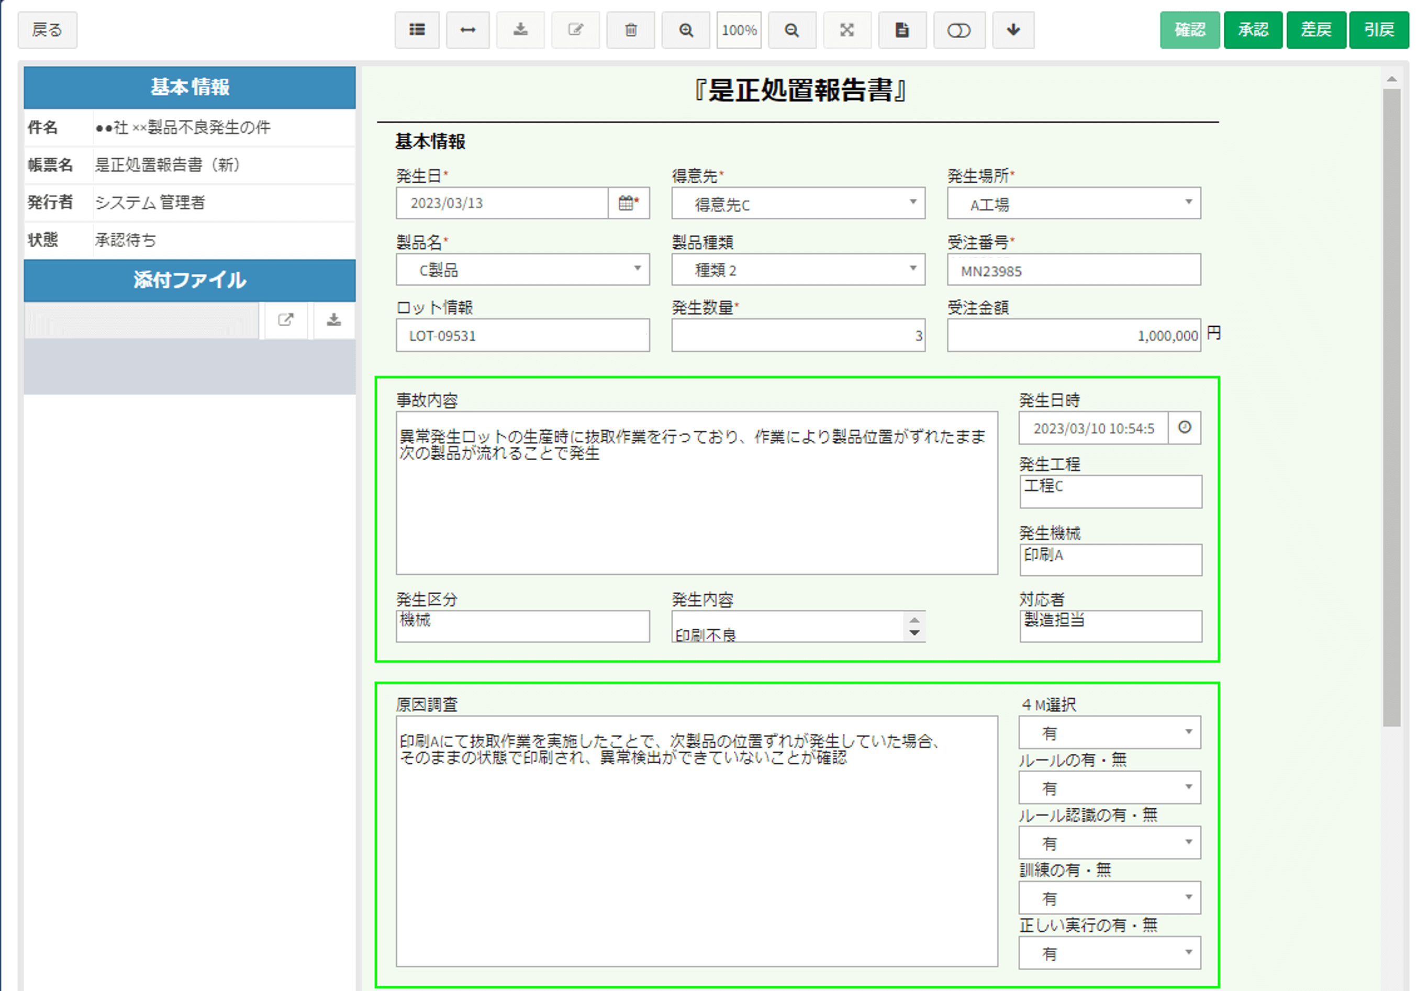
Task: Open the ルールの有・無 dropdown
Action: pyautogui.click(x=1110, y=787)
